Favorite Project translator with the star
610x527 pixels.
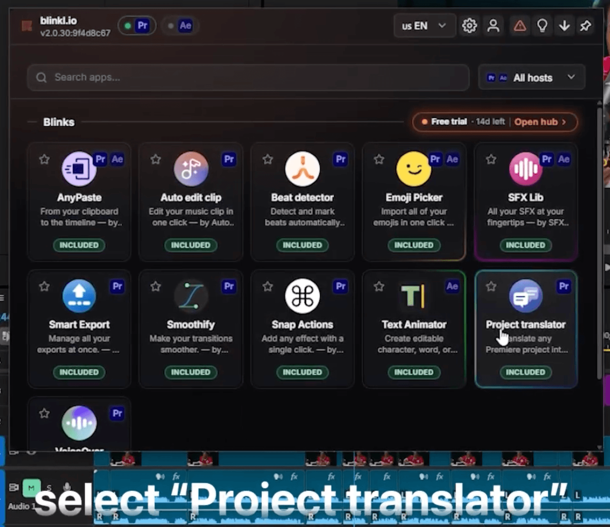pyautogui.click(x=491, y=286)
